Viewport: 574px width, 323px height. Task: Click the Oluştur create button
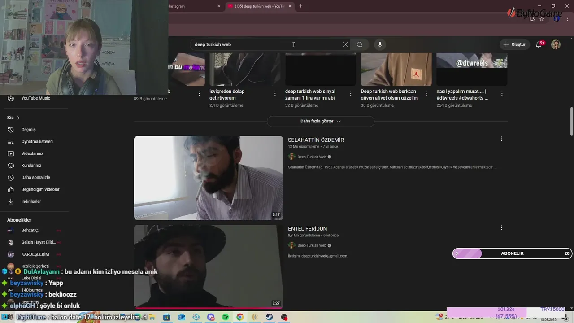point(514,44)
